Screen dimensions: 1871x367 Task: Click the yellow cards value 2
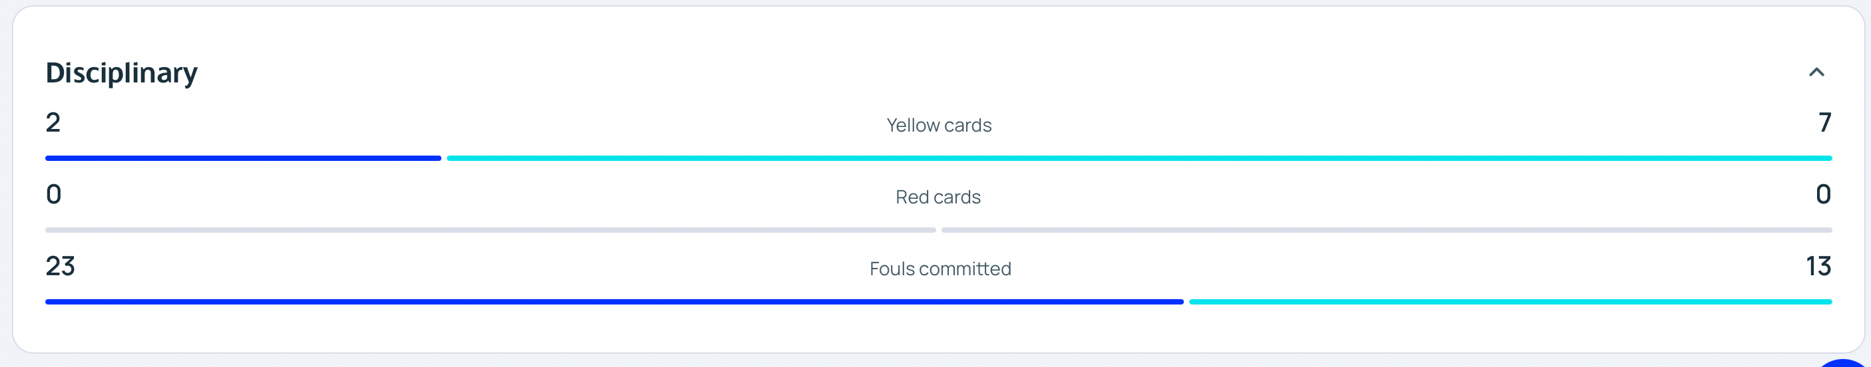point(53,122)
